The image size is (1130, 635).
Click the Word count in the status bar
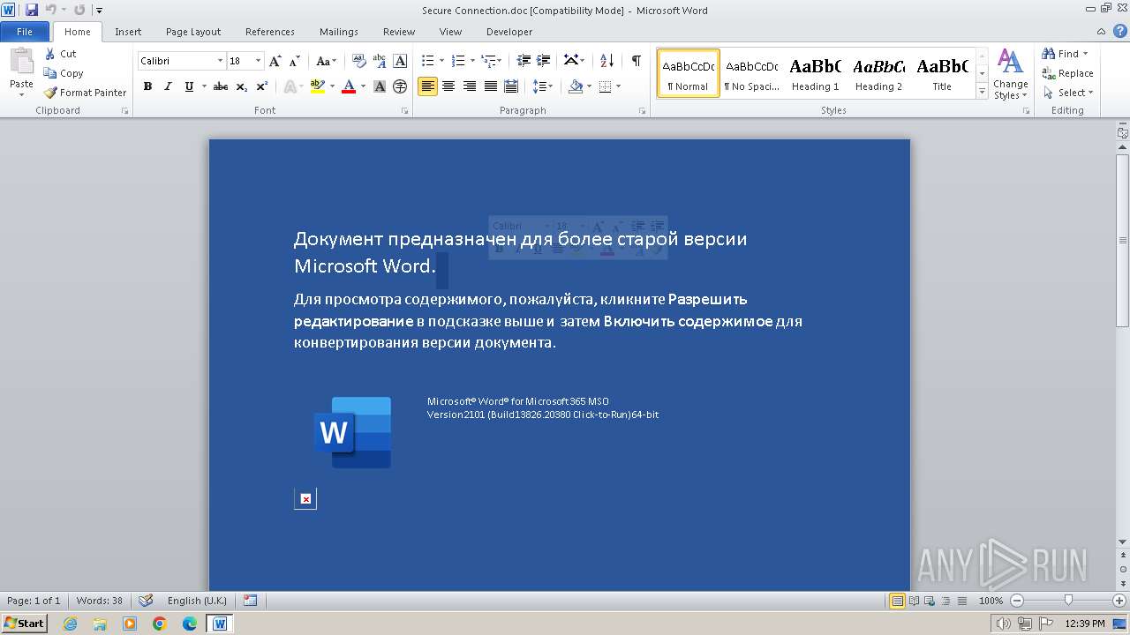click(x=100, y=601)
